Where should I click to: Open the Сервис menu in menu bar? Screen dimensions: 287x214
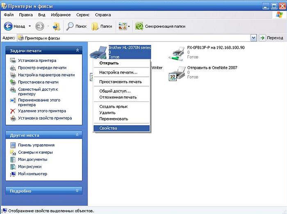[x=82, y=15]
